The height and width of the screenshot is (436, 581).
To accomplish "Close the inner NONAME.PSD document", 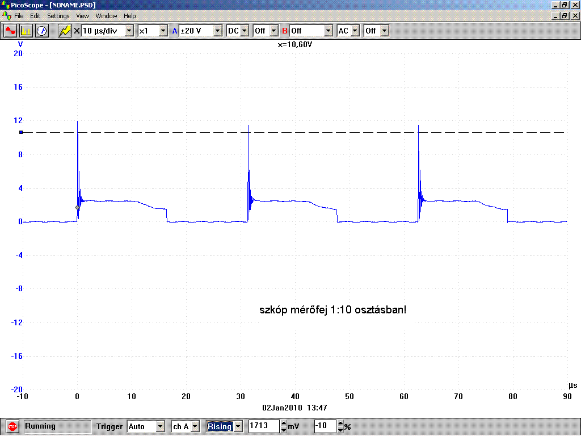I will click(x=575, y=15).
